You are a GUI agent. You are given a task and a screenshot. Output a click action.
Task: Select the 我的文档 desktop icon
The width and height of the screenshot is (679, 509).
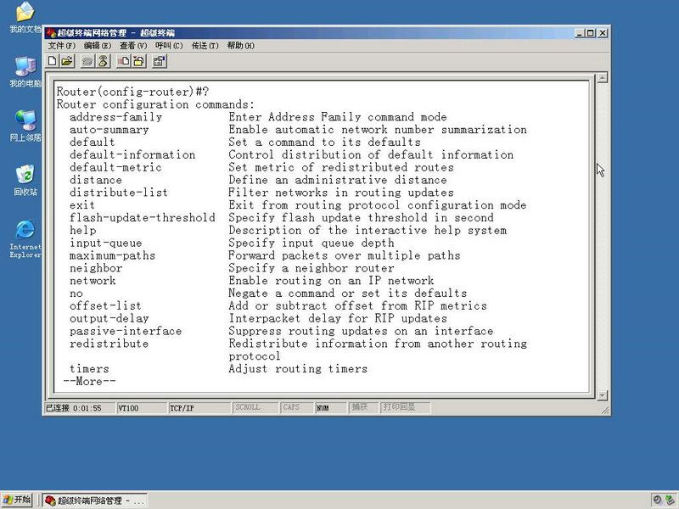coord(25,18)
